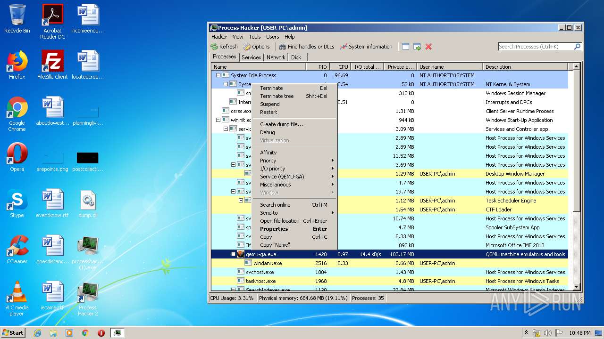Open the Options gear toolbar icon
The width and height of the screenshot is (604, 339).
click(x=247, y=47)
